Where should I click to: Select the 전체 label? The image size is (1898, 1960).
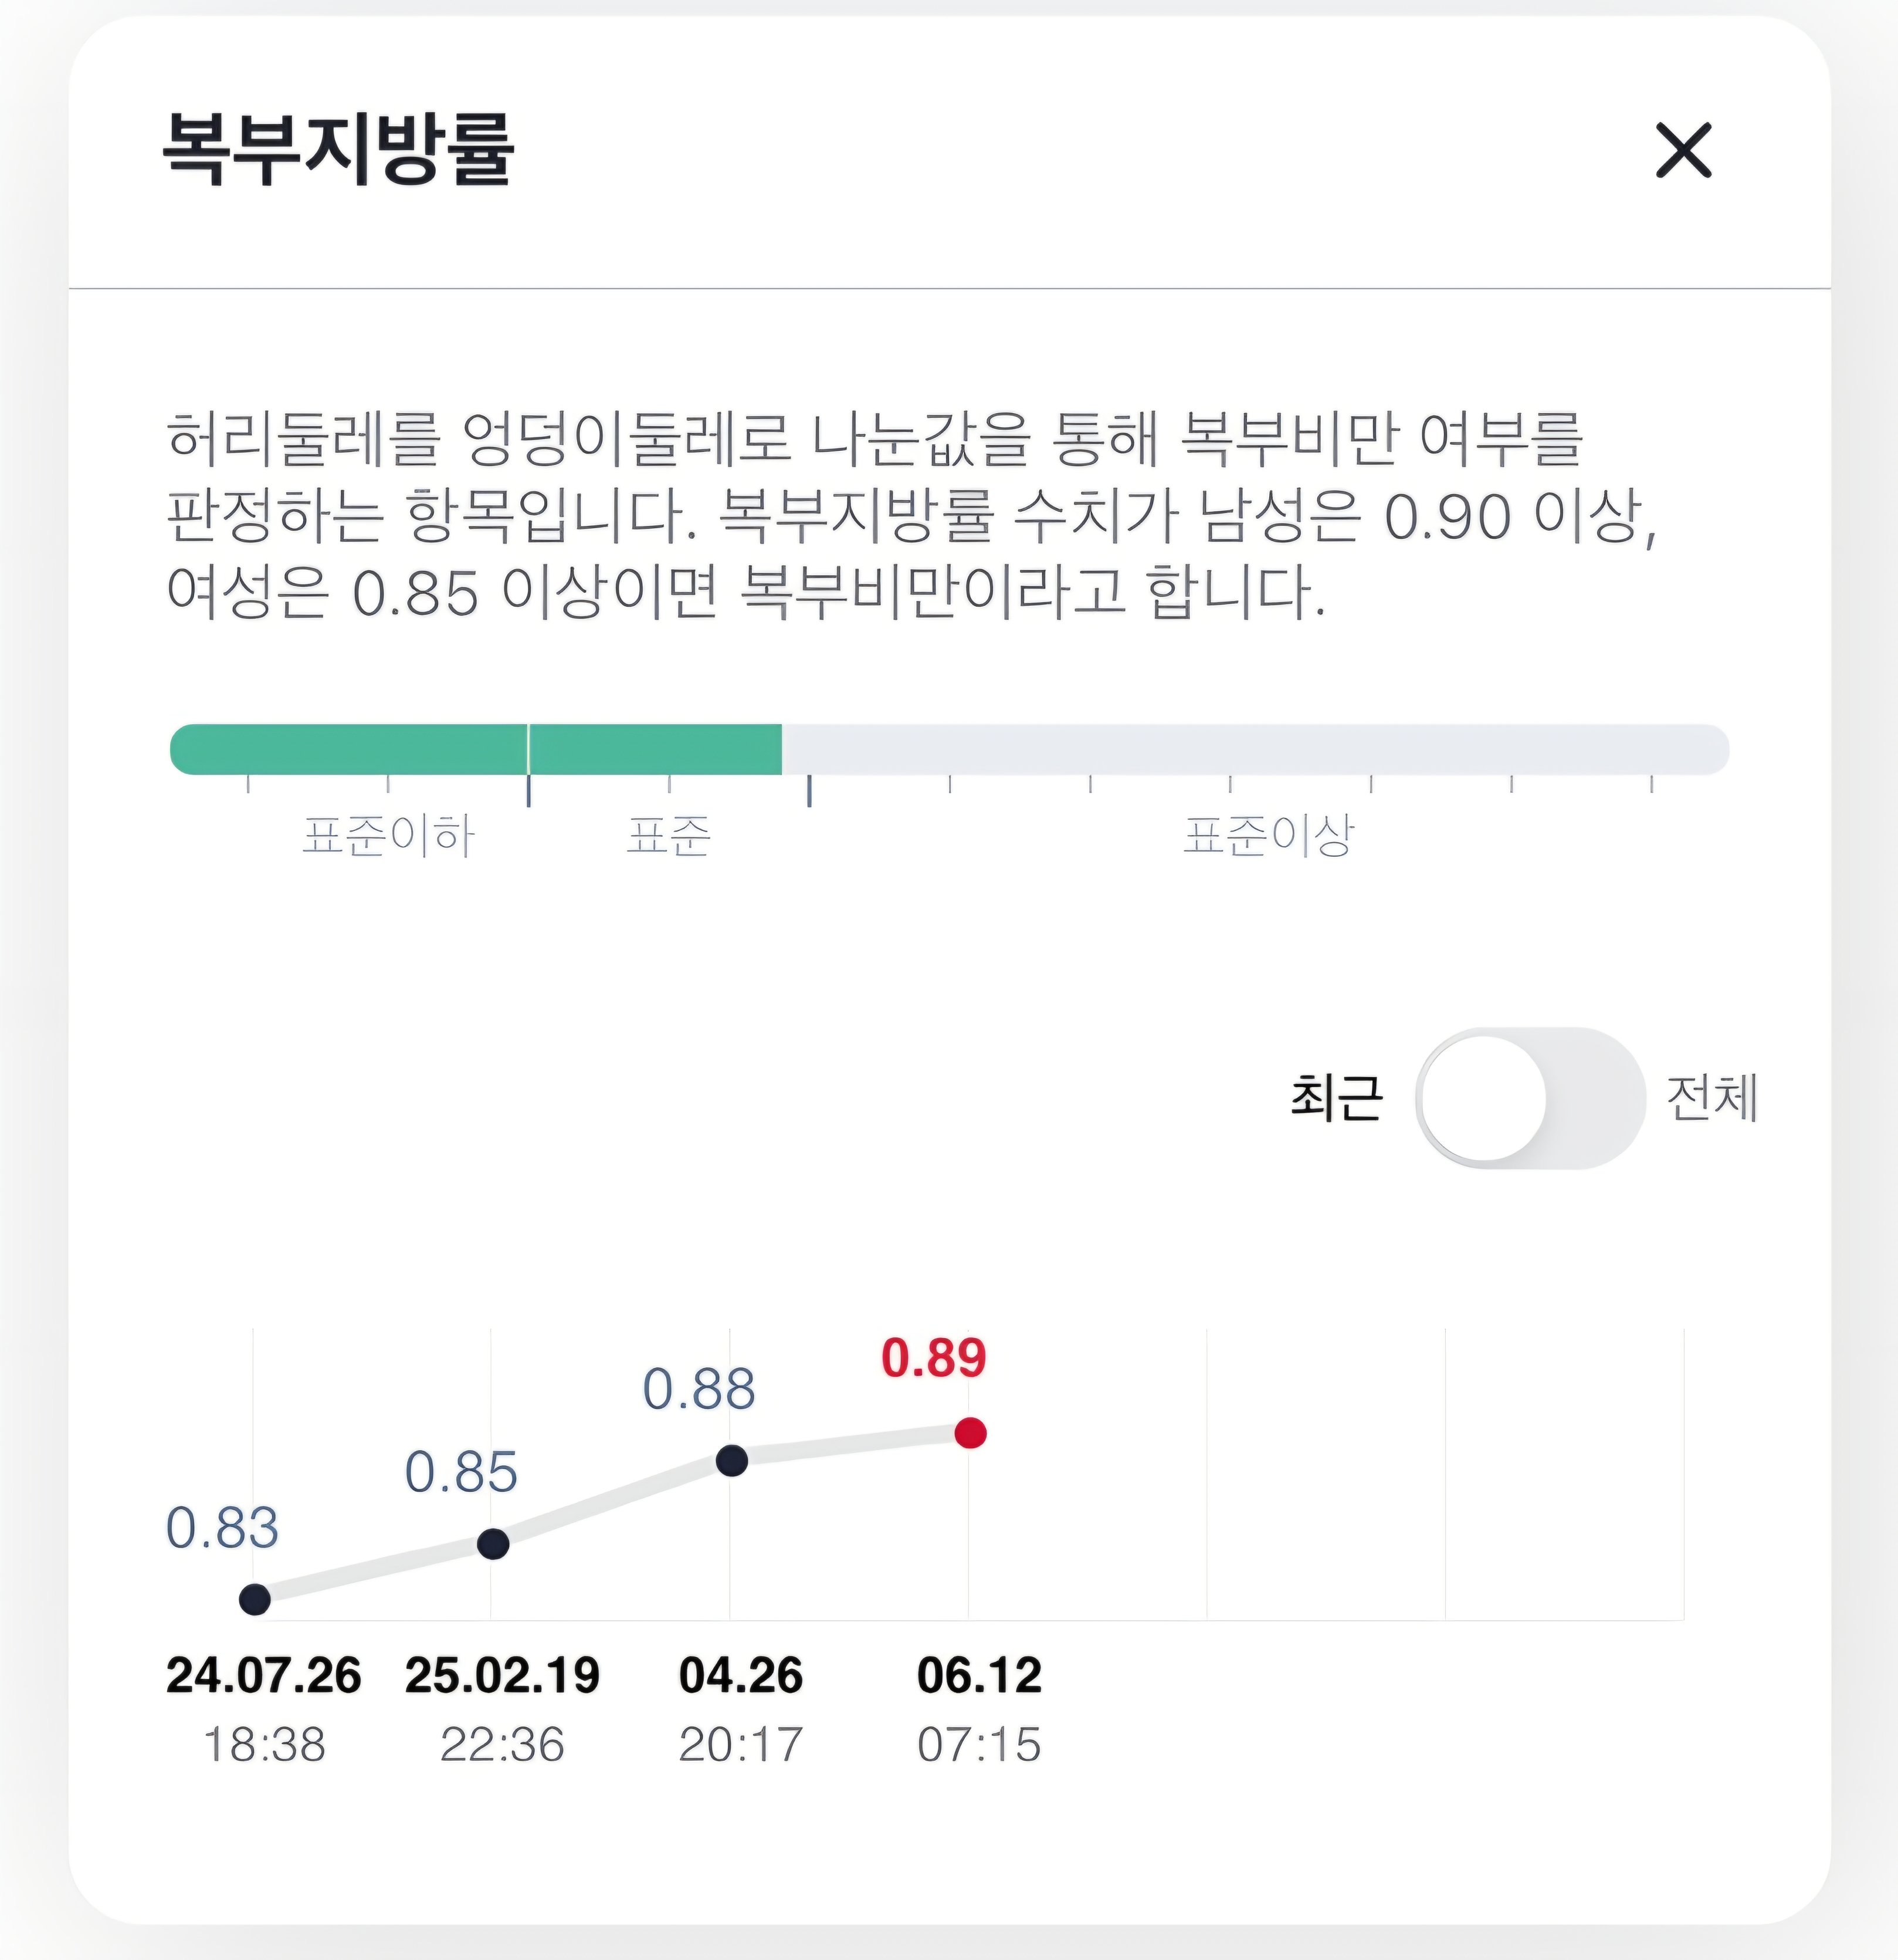[x=1711, y=1098]
